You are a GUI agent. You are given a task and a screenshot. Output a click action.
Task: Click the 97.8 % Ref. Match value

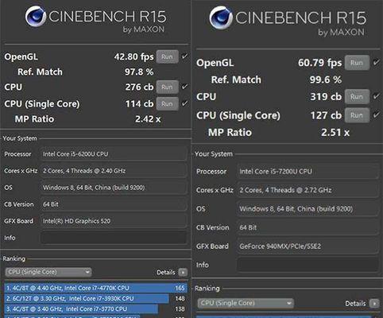(x=139, y=72)
